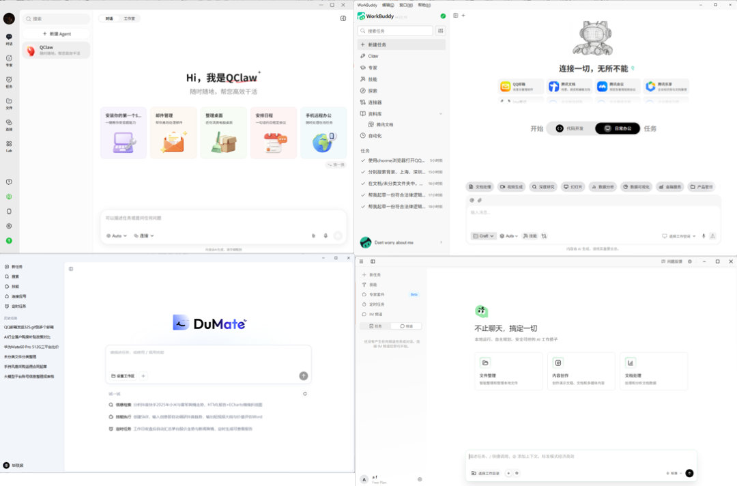Image resolution: width=737 pixels, height=486 pixels.
Task: Select the 工作室 toggle in QClaw header
Action: 129,19
